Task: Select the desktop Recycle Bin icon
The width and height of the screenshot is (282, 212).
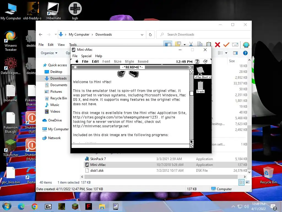Action: (x=268, y=175)
